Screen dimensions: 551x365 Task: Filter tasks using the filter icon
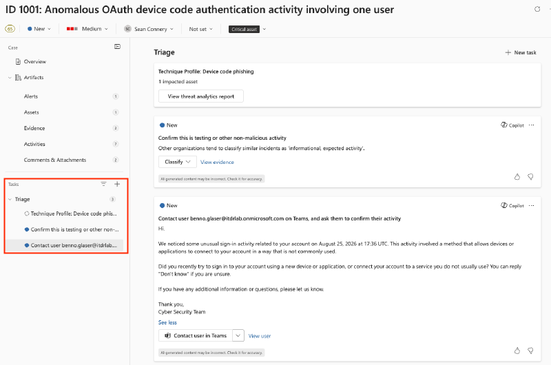tap(103, 184)
